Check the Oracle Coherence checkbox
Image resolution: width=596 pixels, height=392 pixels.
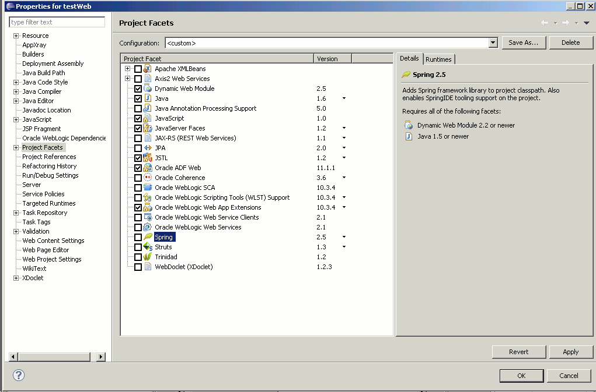(138, 178)
